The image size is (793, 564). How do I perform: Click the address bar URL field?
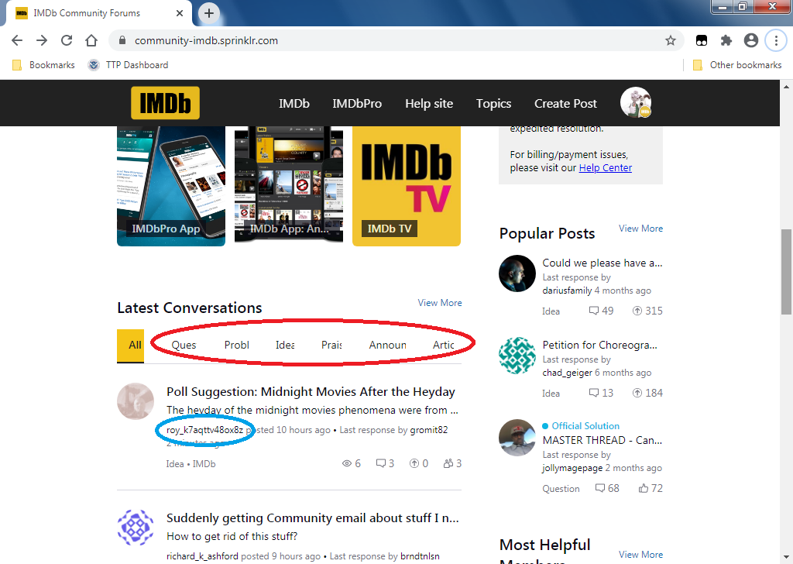pyautogui.click(x=387, y=40)
